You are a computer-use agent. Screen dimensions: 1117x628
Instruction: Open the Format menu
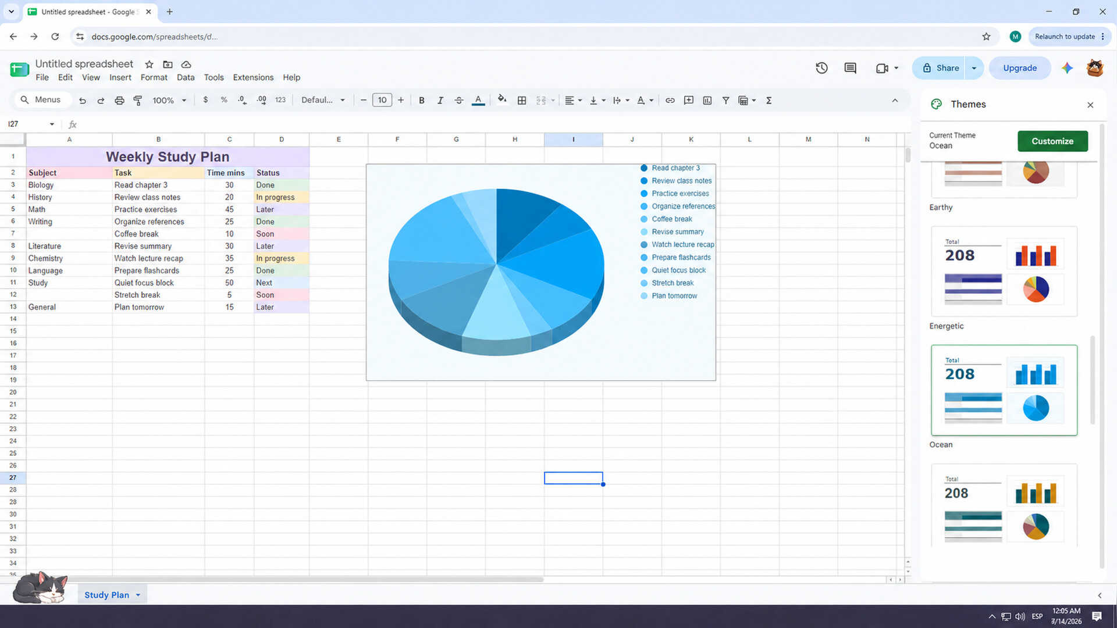click(x=154, y=77)
